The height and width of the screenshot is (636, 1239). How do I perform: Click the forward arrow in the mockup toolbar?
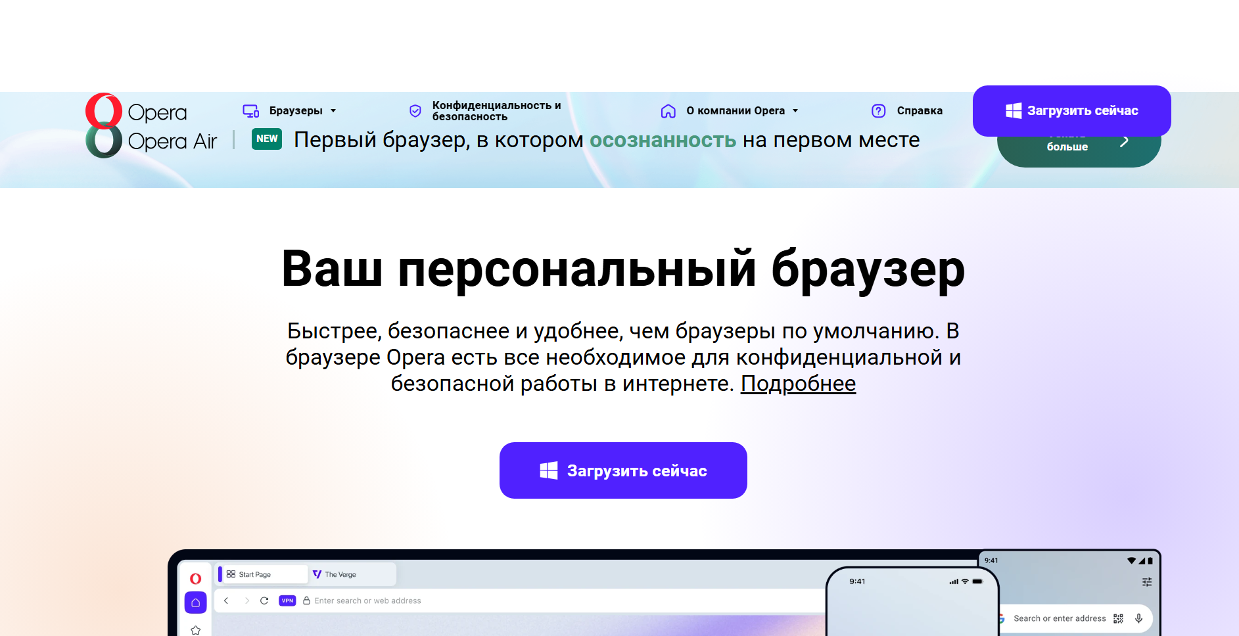pos(246,601)
